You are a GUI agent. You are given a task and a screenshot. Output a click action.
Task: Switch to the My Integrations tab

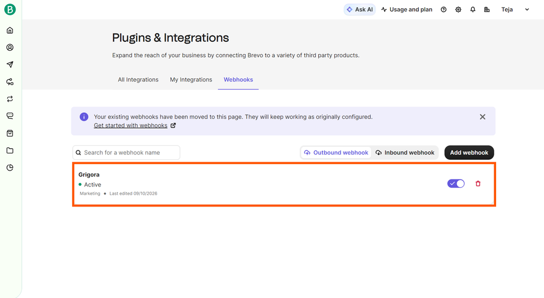pos(191,80)
